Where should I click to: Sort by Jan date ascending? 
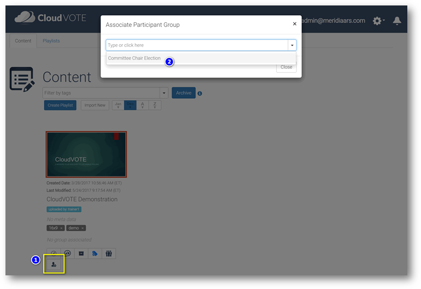(x=118, y=105)
